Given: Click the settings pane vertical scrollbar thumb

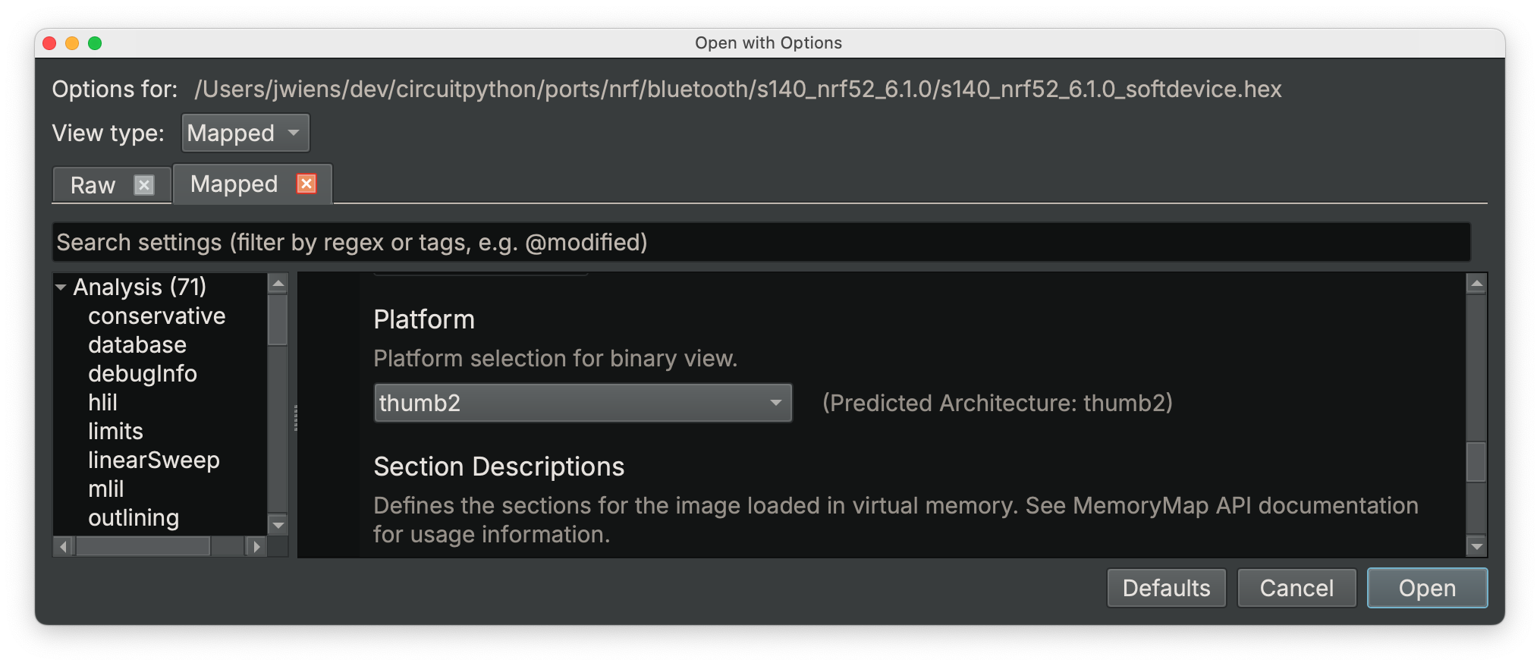Looking at the screenshot, I should pyautogui.click(x=1476, y=462).
